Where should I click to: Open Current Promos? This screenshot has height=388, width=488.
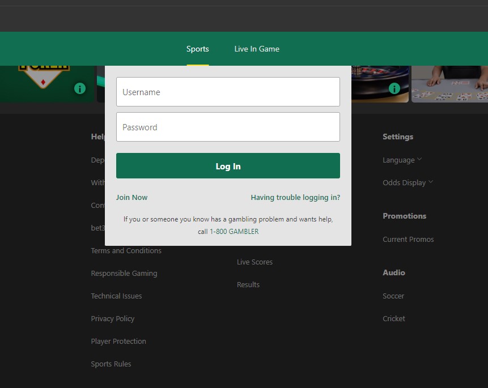[408, 239]
